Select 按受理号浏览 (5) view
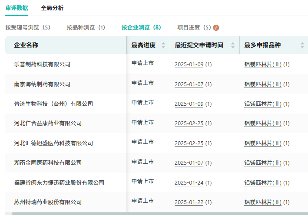The width and height of the screenshot is (308, 221). point(28,27)
